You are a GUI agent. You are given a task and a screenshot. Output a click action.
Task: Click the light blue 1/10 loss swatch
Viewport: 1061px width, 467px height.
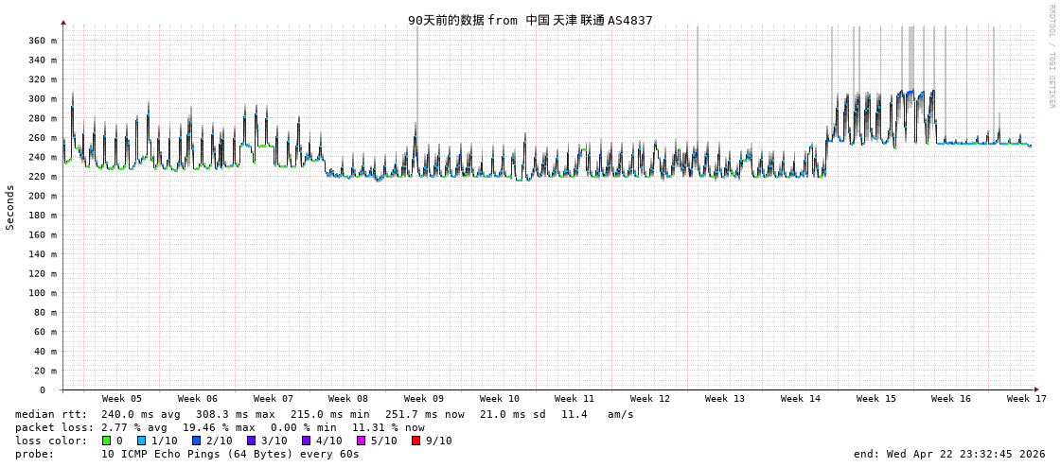point(141,441)
